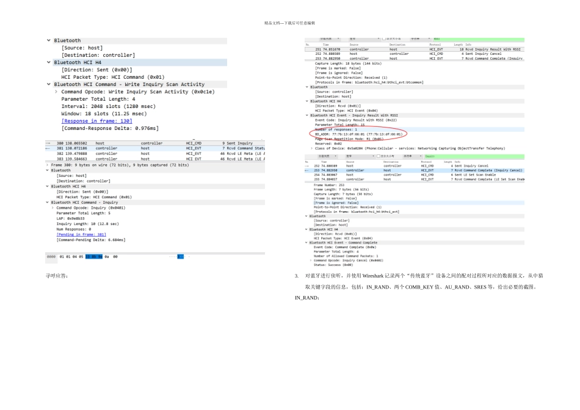
Task: Select highlighted row 'Rcvd Command Complete (Inquiry Cancel)'
Action: click(x=415, y=170)
